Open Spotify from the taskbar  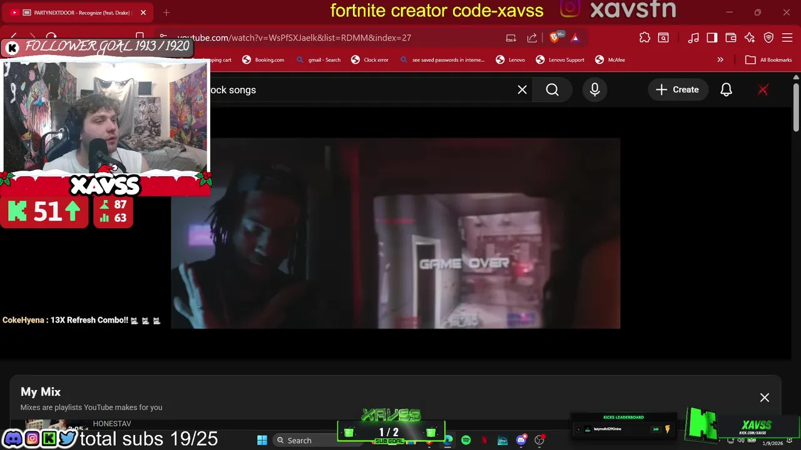(x=466, y=440)
